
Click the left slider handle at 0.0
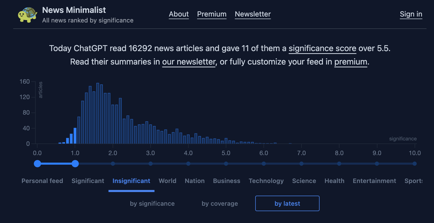point(37,164)
